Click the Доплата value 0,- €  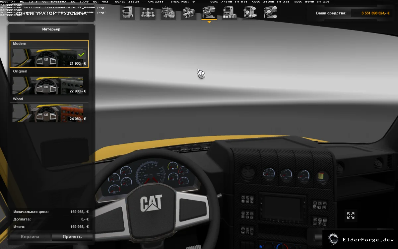tap(85, 219)
